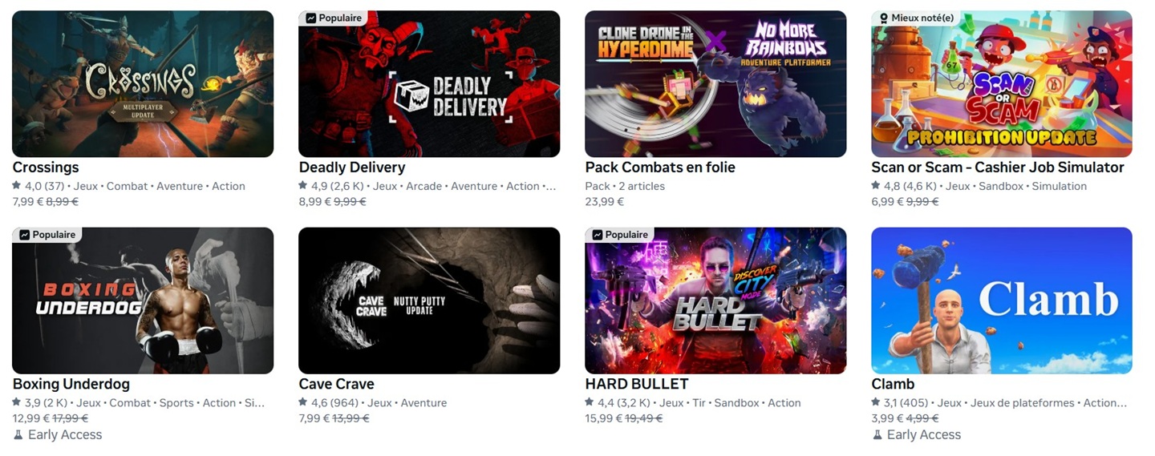The height and width of the screenshot is (456, 1155).
Task: Open the Deadly Delivery cover image
Action: [429, 83]
